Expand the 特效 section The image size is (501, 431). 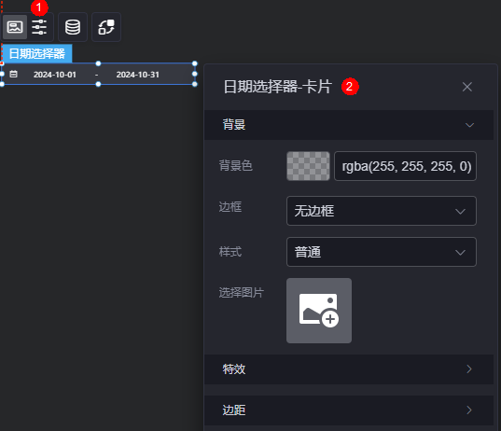tap(349, 369)
